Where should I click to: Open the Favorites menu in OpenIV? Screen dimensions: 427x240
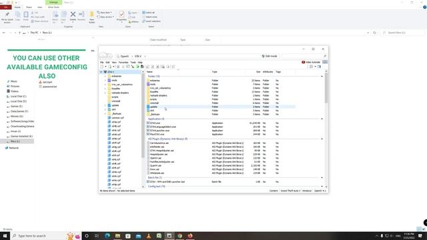[123, 62]
